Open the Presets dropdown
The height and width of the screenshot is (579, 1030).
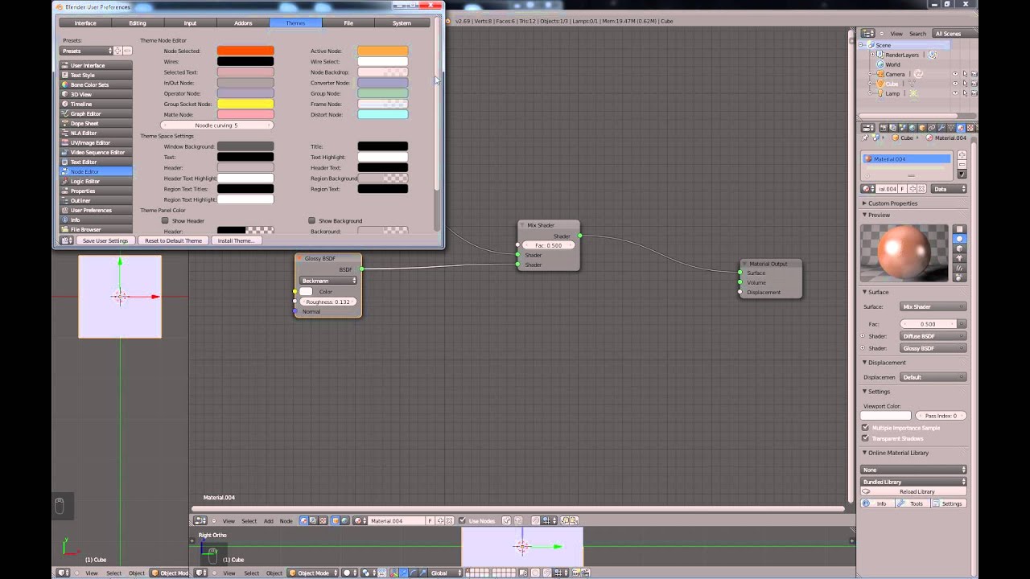pyautogui.click(x=87, y=51)
